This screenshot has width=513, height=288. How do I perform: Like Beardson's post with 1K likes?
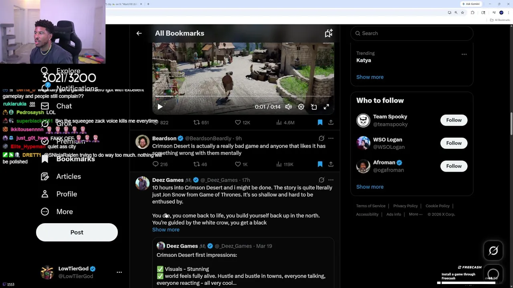pos(241,164)
